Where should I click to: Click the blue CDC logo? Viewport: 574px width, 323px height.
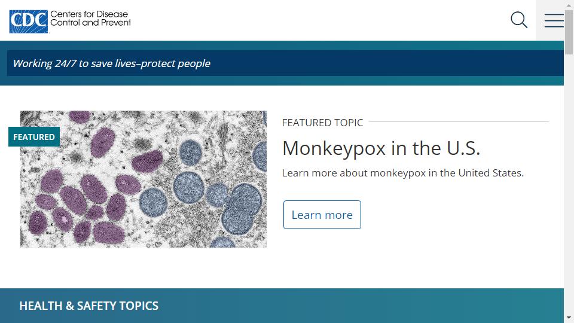click(29, 22)
